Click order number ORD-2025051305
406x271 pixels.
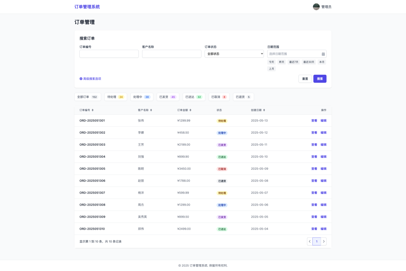click(92, 169)
